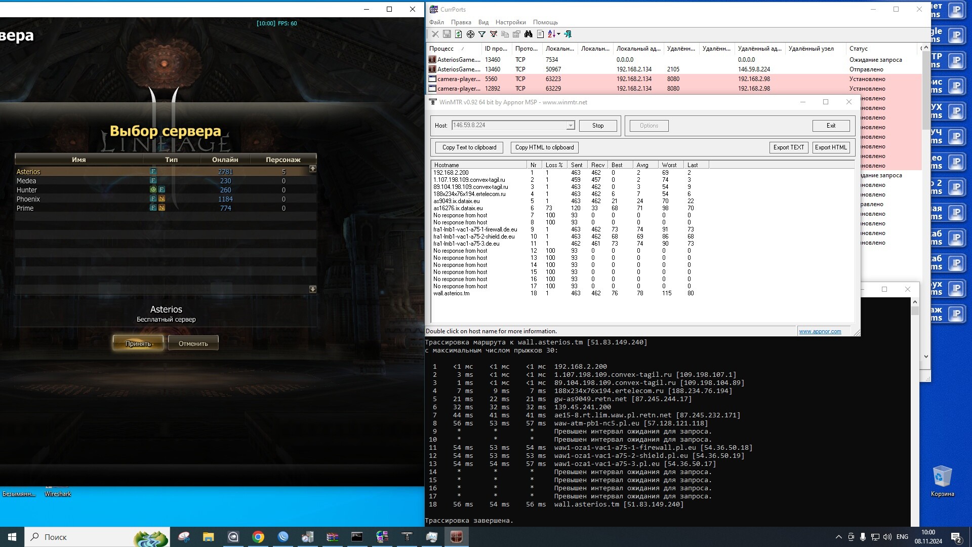
Task: Open the Recycle Bin (Корзина) desktop icon
Action: point(942,481)
